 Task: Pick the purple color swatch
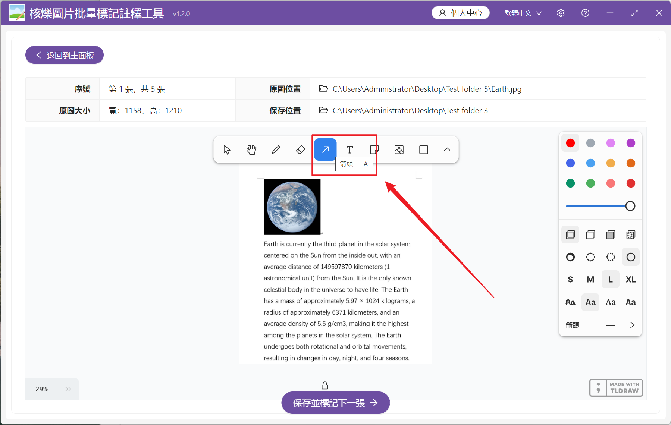(631, 143)
